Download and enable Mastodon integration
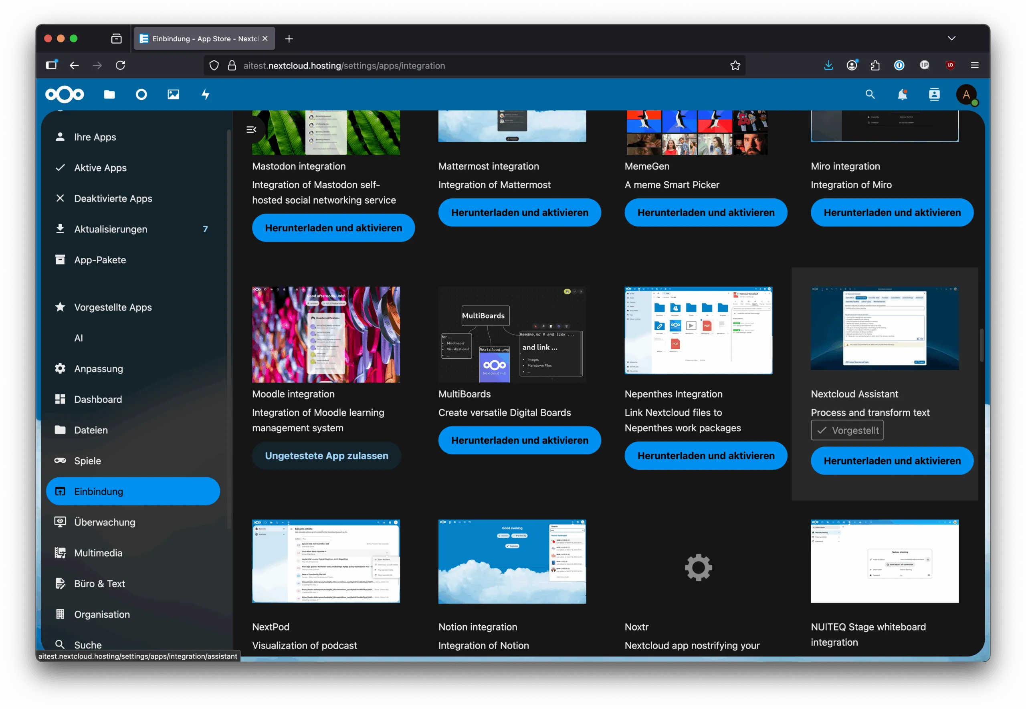This screenshot has height=709, width=1026. pyautogui.click(x=333, y=227)
